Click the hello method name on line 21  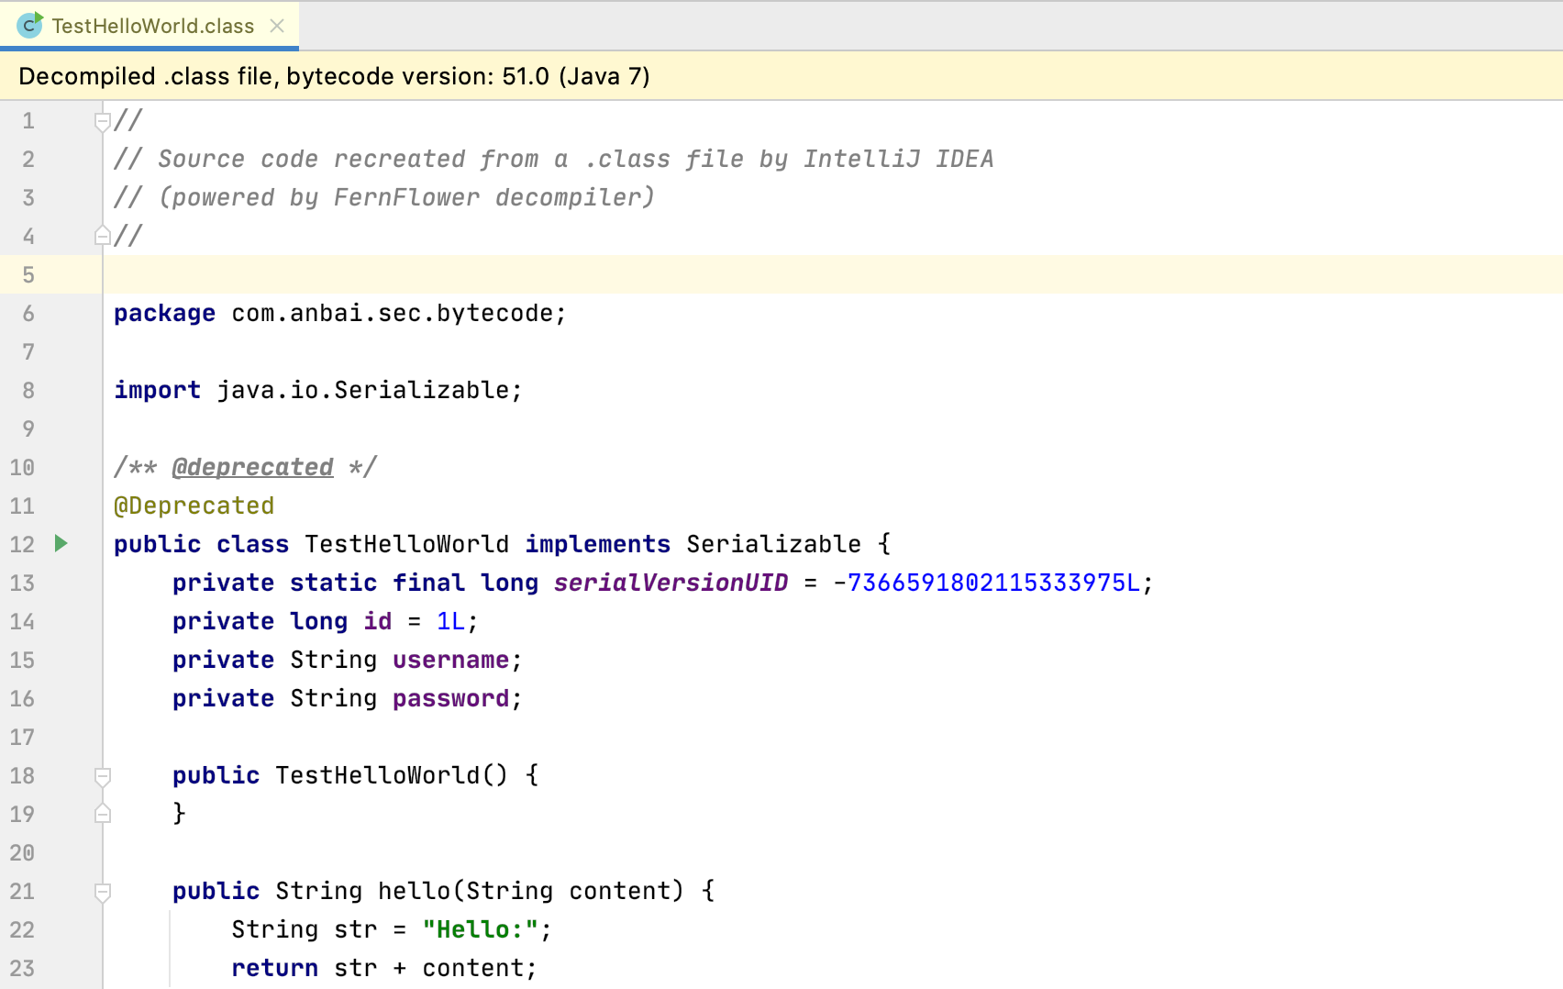(x=414, y=891)
